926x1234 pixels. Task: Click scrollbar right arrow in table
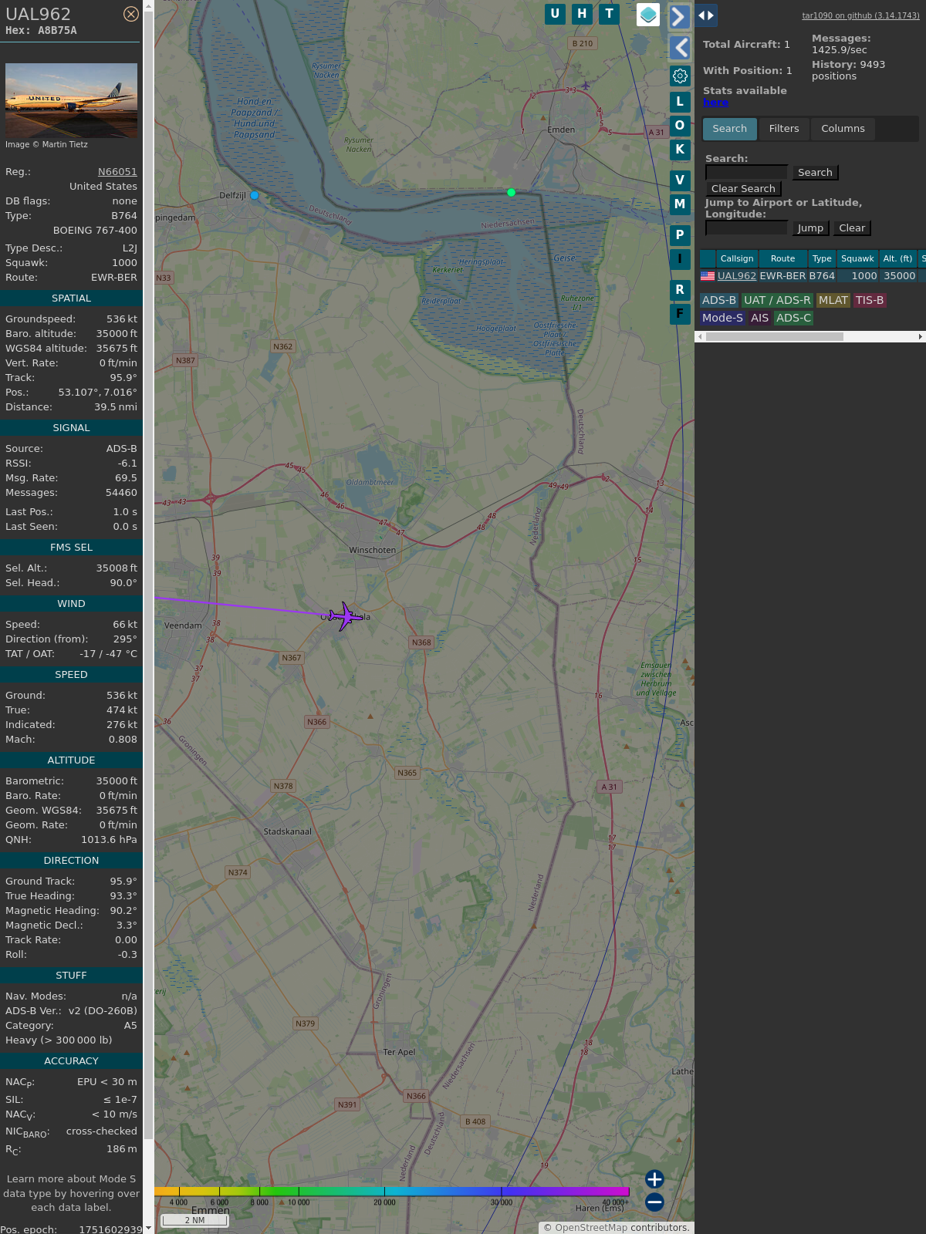tap(921, 336)
